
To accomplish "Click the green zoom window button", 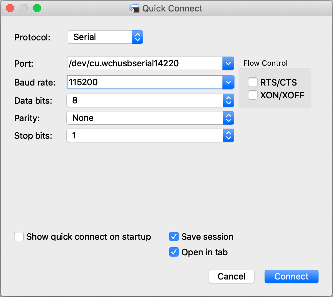I will 37,8.
